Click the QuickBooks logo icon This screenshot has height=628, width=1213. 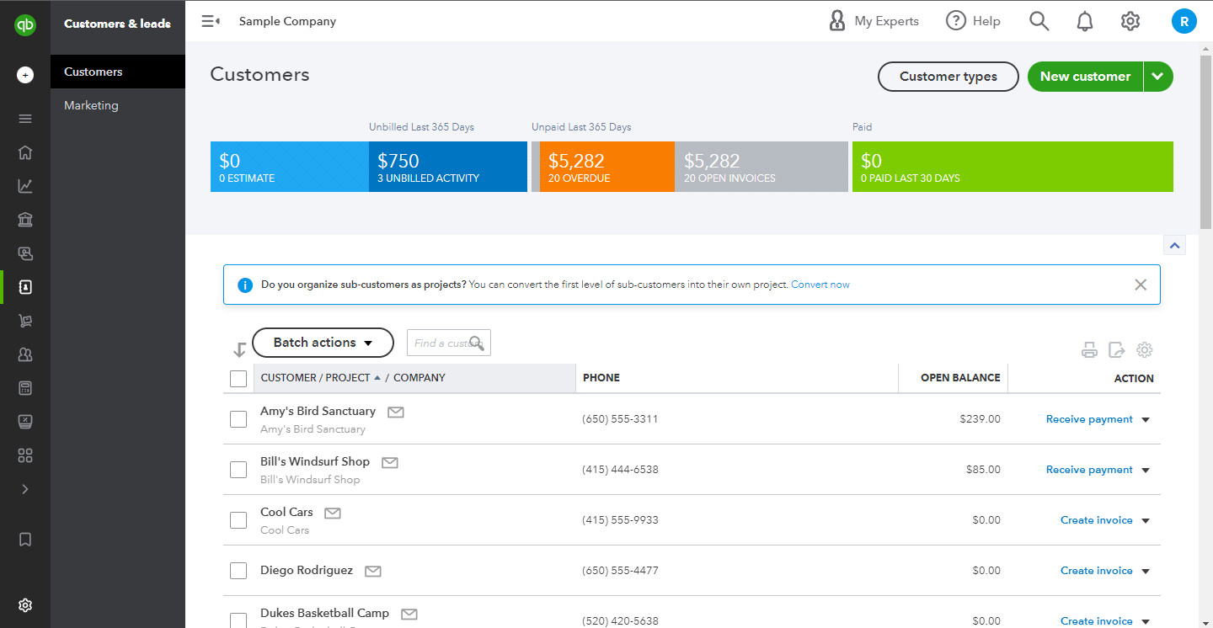pos(25,25)
